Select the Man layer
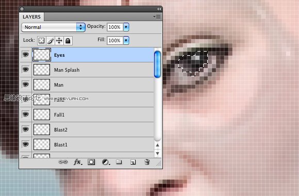 pyautogui.click(x=87, y=85)
